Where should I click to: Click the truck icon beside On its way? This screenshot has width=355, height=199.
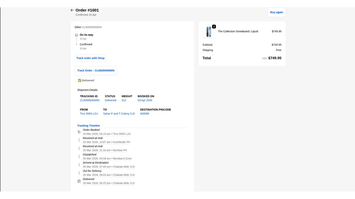click(x=76, y=35)
